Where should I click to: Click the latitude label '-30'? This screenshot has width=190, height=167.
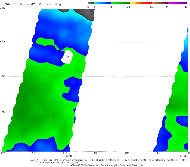point(2,76)
